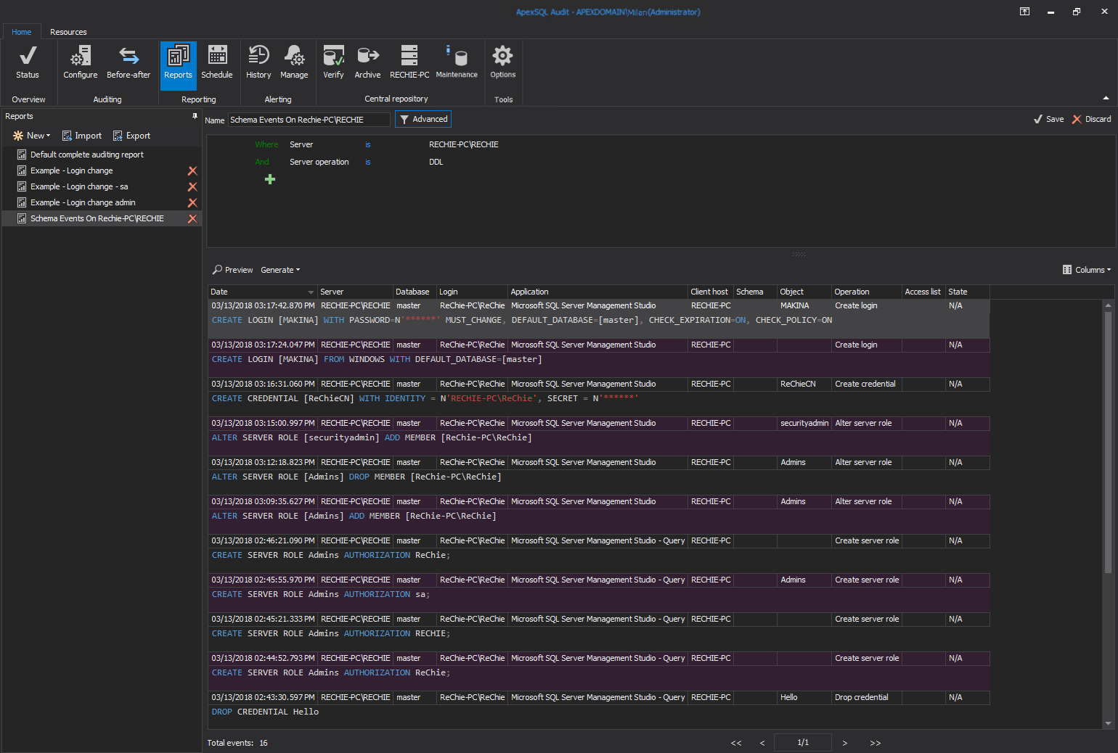Screen dimensions: 1118x753
Task: Switch to the Resources tab
Action: point(68,31)
